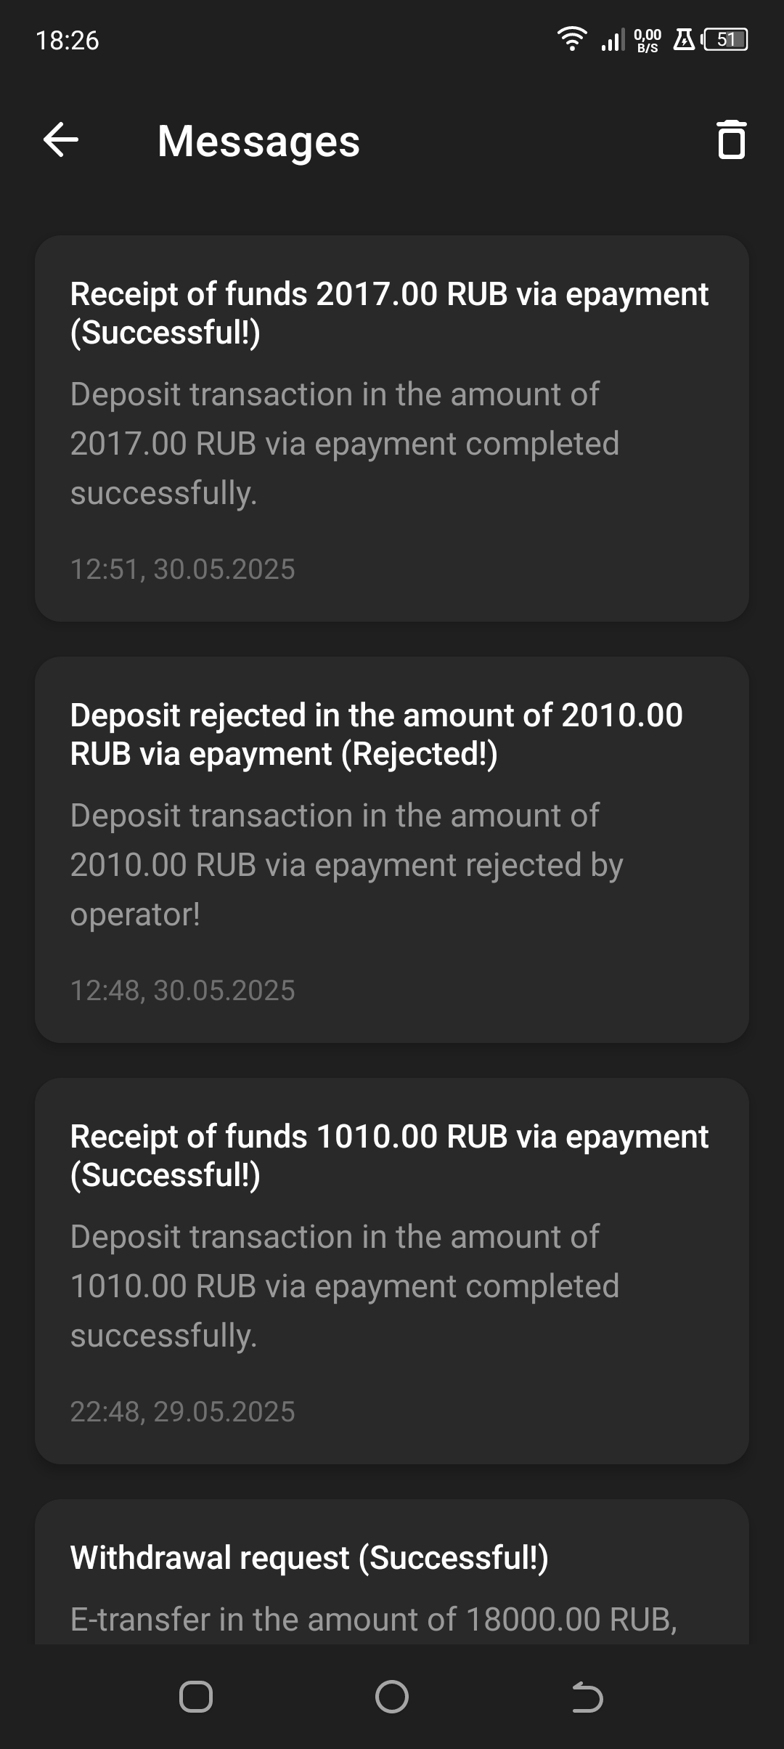Tap the network speed B/S indicator
784x1749 pixels.
click(x=648, y=41)
